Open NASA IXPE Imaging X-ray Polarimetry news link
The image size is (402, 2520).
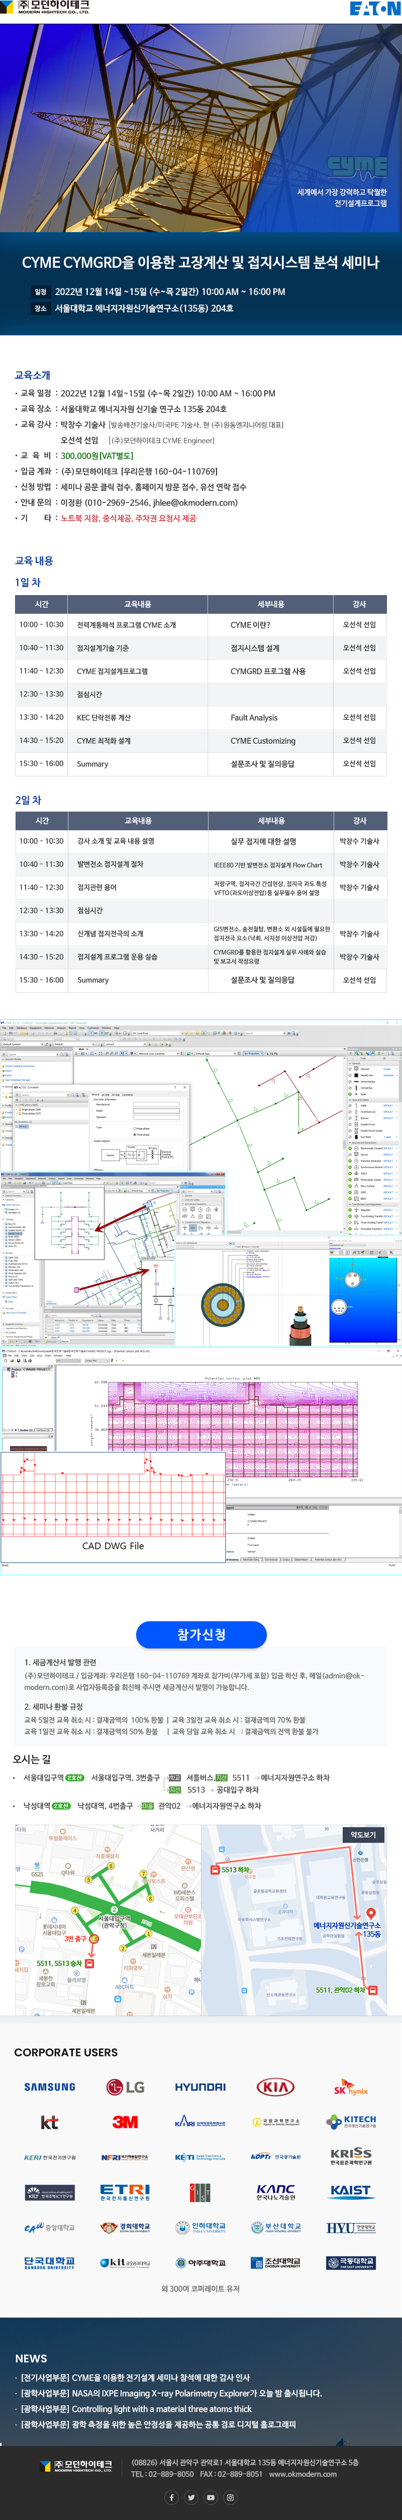coord(171,2393)
